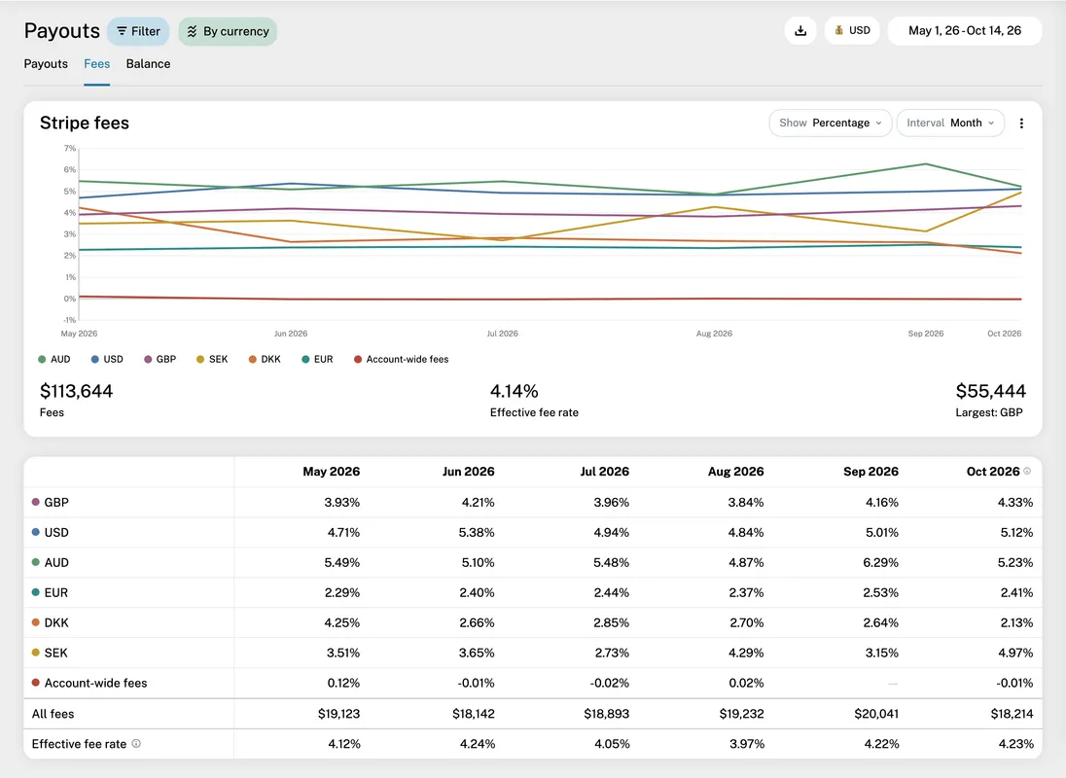Click the 3.97% effective rate Aug cell
This screenshot has width=1066, height=778.
(x=746, y=744)
